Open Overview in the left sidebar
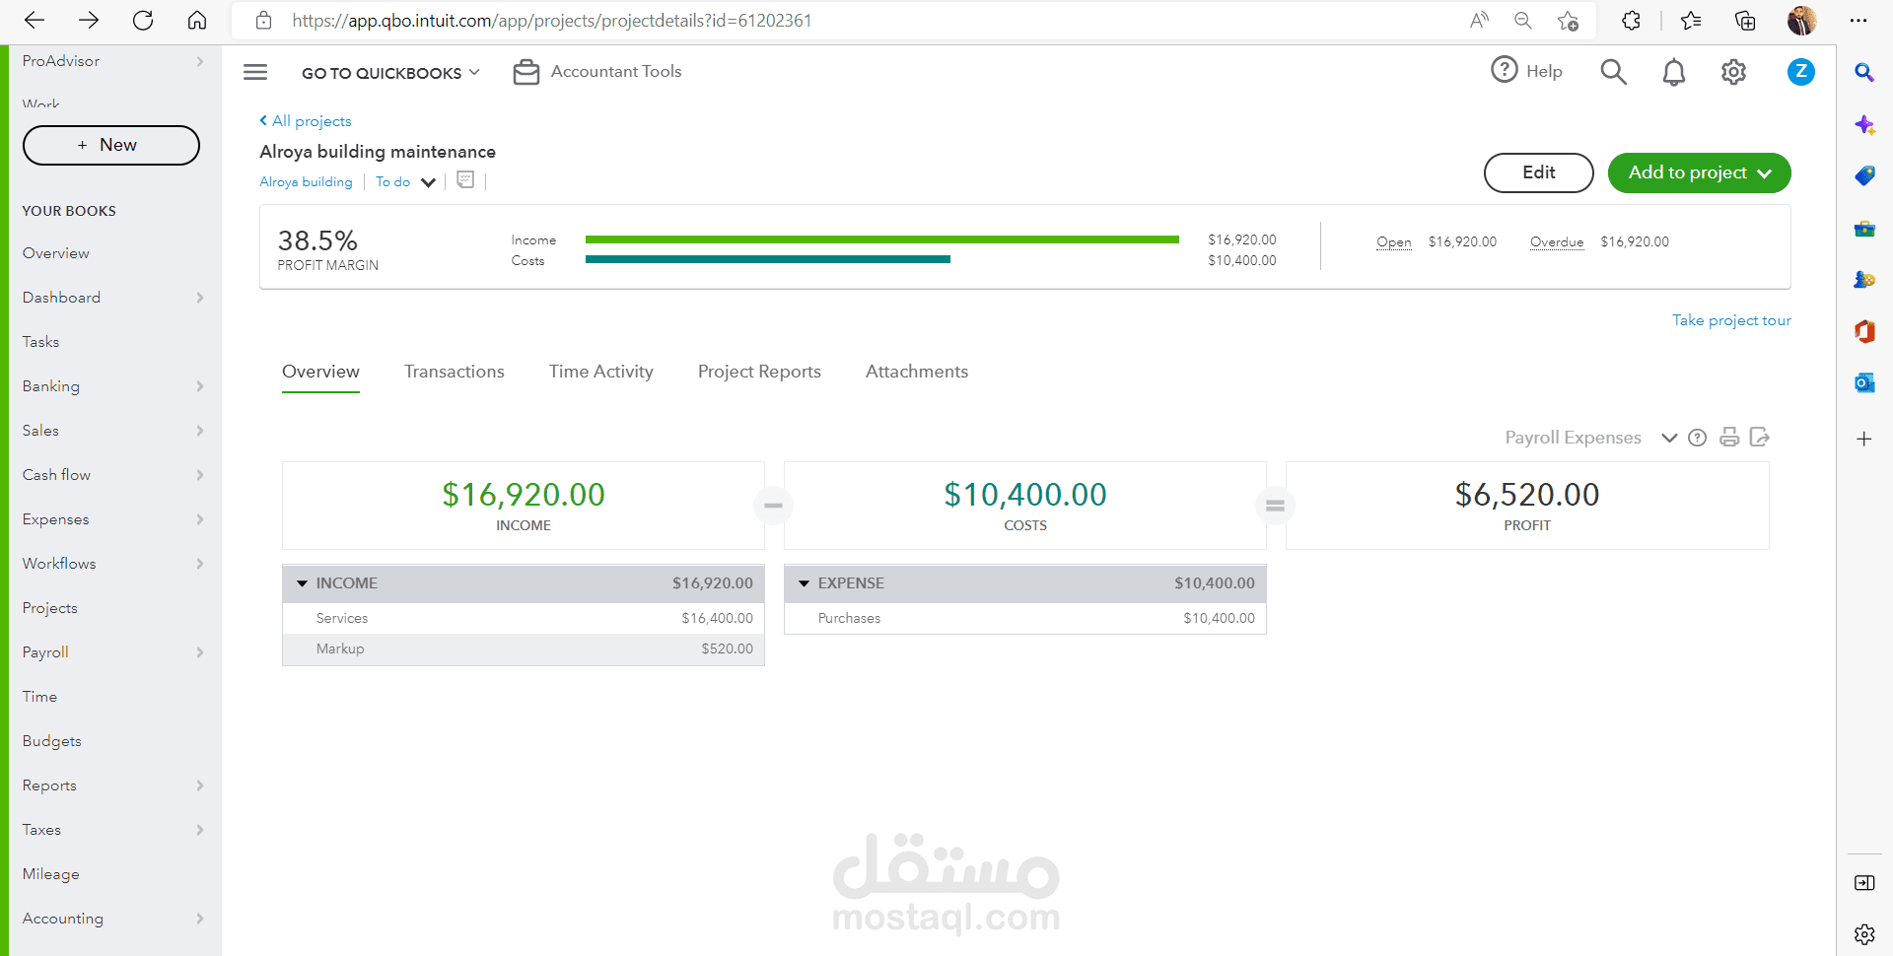This screenshot has height=956, width=1893. 56,253
